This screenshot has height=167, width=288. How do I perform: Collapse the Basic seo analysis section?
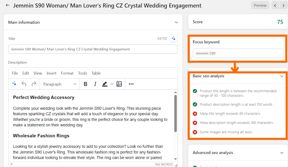[x=282, y=76]
